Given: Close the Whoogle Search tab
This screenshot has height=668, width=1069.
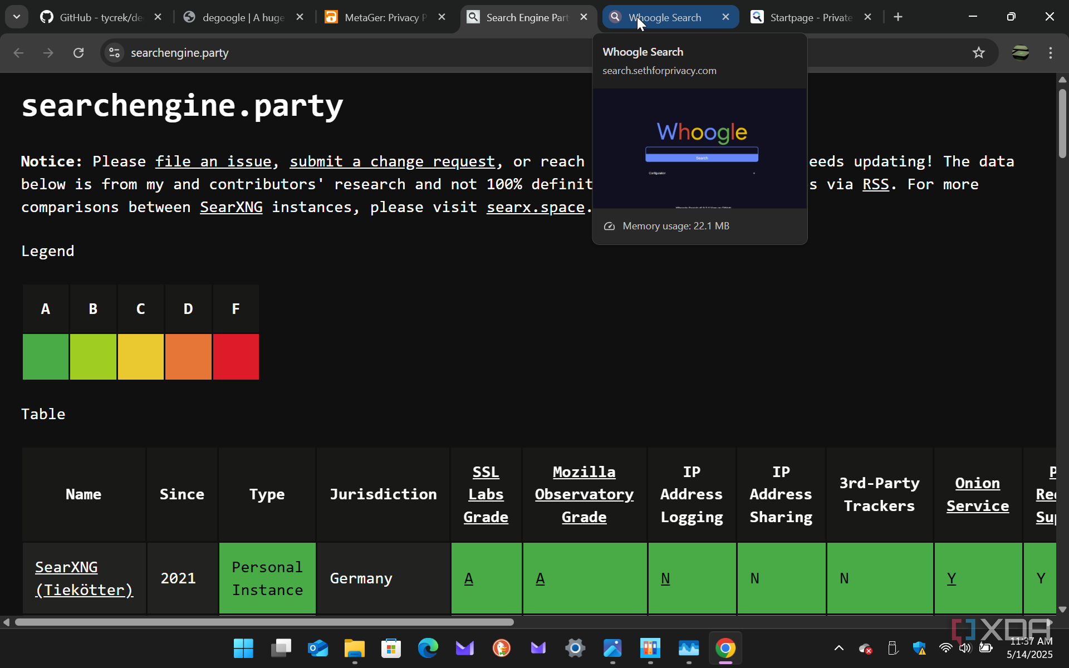Looking at the screenshot, I should pyautogui.click(x=726, y=17).
